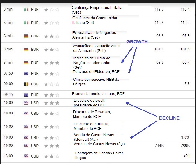Open event Discurso de Bowman, Membro do BCE
This screenshot has width=196, height=164.
pyautogui.click(x=92, y=114)
